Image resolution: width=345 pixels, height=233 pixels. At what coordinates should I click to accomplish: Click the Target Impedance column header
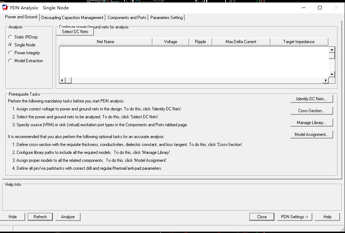tap(299, 41)
